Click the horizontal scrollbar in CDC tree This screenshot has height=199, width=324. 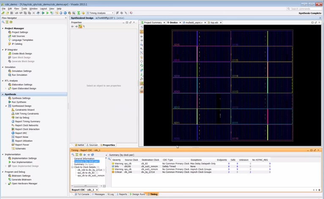tap(85, 186)
